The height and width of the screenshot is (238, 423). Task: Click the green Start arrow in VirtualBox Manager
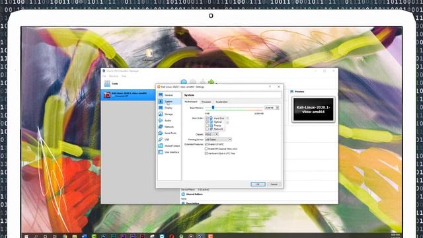pos(211,81)
